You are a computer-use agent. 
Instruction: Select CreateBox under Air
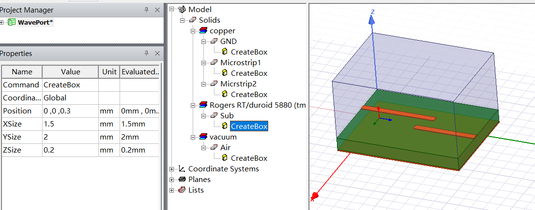[249, 158]
